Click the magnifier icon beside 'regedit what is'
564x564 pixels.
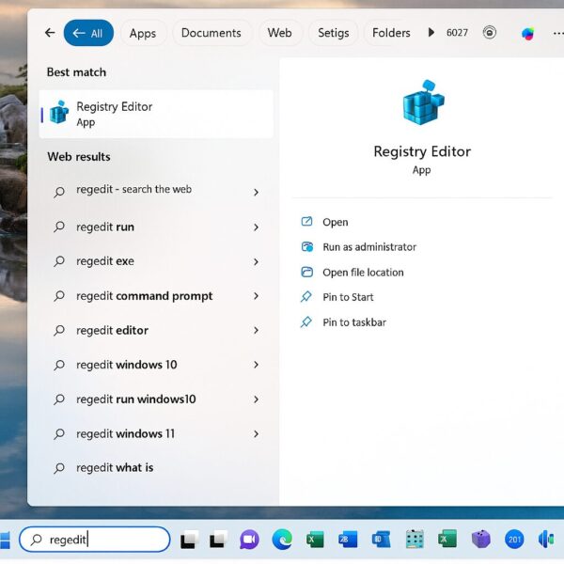(59, 467)
